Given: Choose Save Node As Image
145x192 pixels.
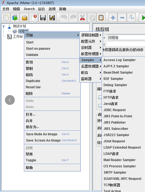Looking at the screenshot, I should point(52,134).
